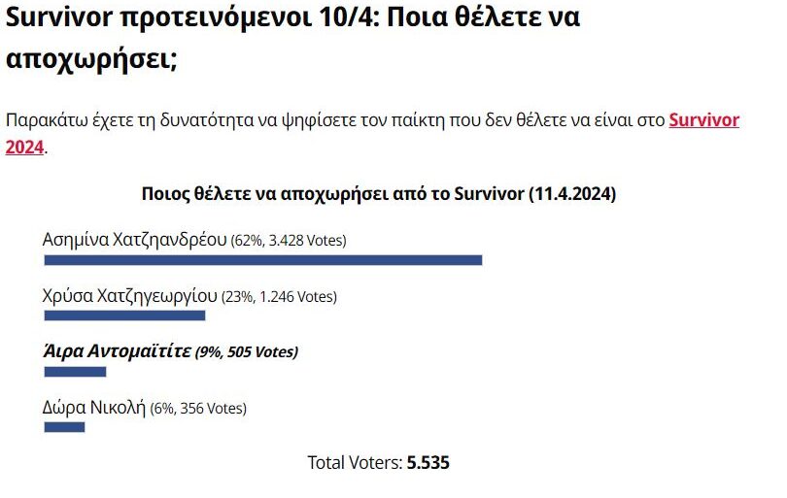Click the date (11.4.2024) in the poll title
This screenshot has height=498, width=787.
(571, 193)
